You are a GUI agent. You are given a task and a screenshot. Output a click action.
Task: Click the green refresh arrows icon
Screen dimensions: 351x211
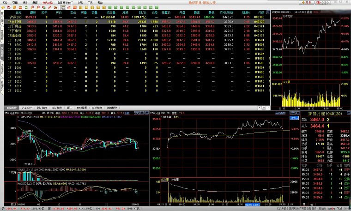(26, 7)
